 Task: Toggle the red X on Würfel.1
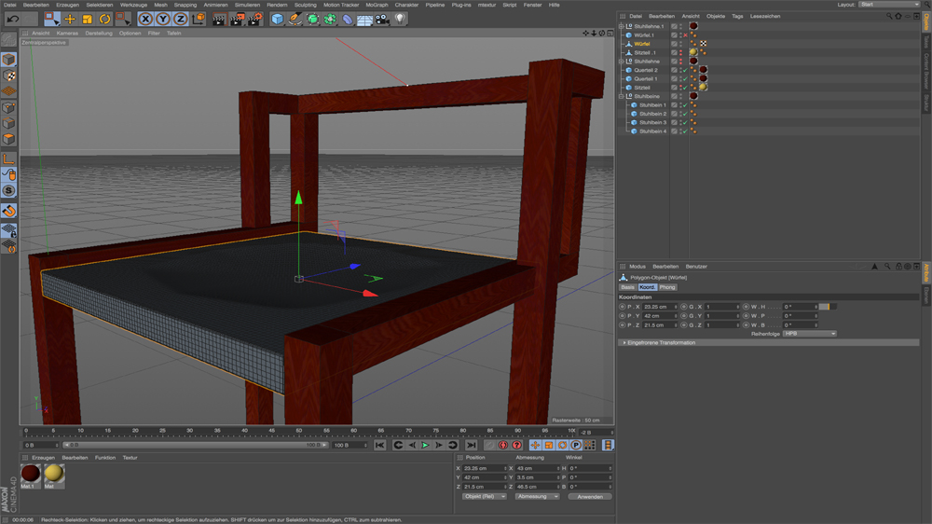click(685, 35)
